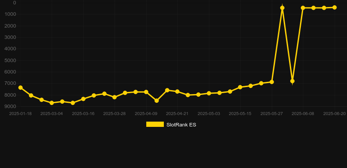Click the 2000 y-axis label
The height and width of the screenshot is (168, 347).
click(11, 26)
